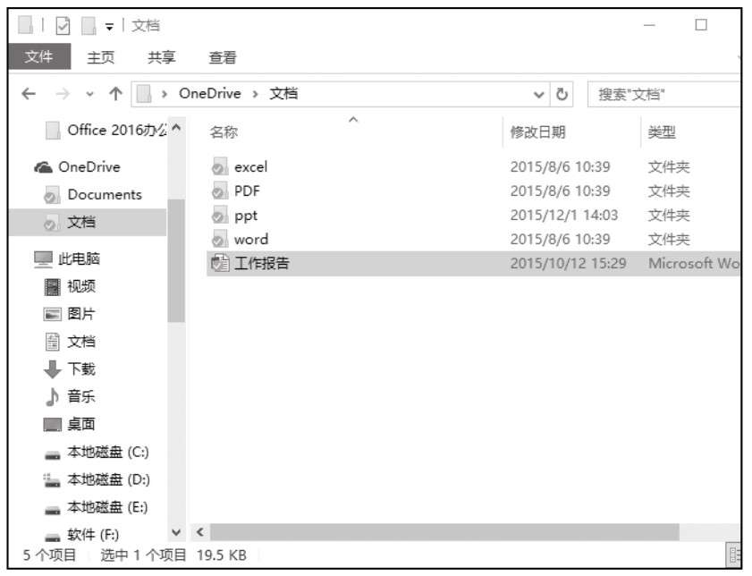Click the Forward navigation arrow
Image resolution: width=752 pixels, height=576 pixels.
pyautogui.click(x=63, y=94)
